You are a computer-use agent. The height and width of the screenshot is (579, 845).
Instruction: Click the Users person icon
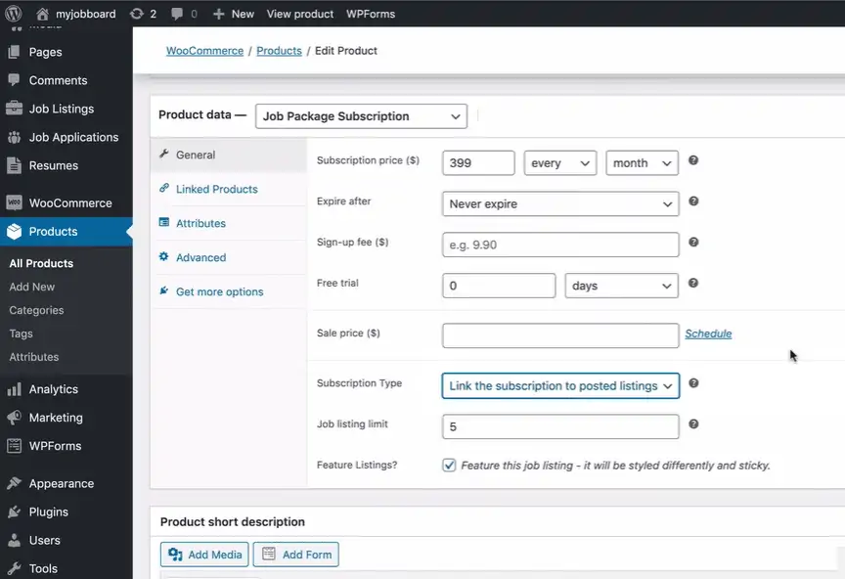[14, 540]
